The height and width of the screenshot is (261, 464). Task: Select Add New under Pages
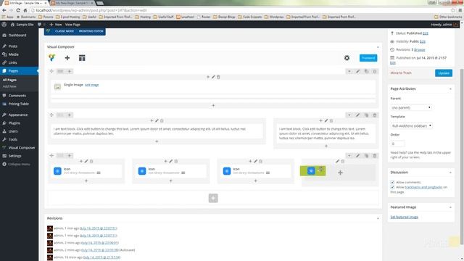[9, 86]
